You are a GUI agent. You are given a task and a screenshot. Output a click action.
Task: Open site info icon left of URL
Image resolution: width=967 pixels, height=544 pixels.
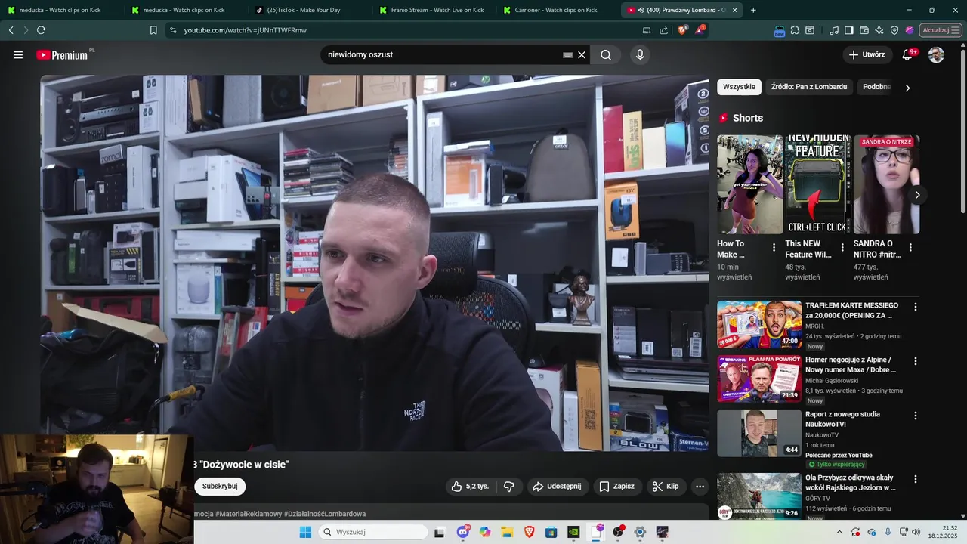coord(173,30)
